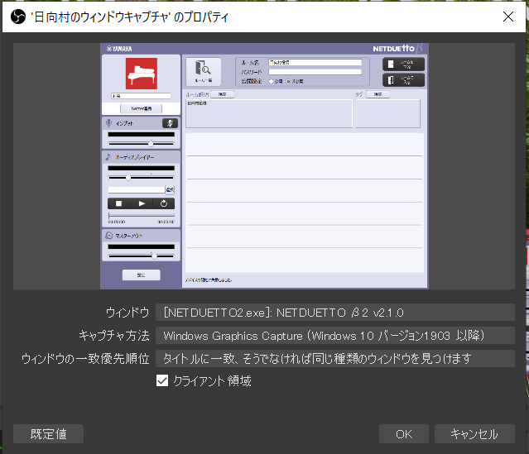Viewport: 529px width, 454px height.
Task: Click the audio player seek bar
Action: (x=142, y=215)
